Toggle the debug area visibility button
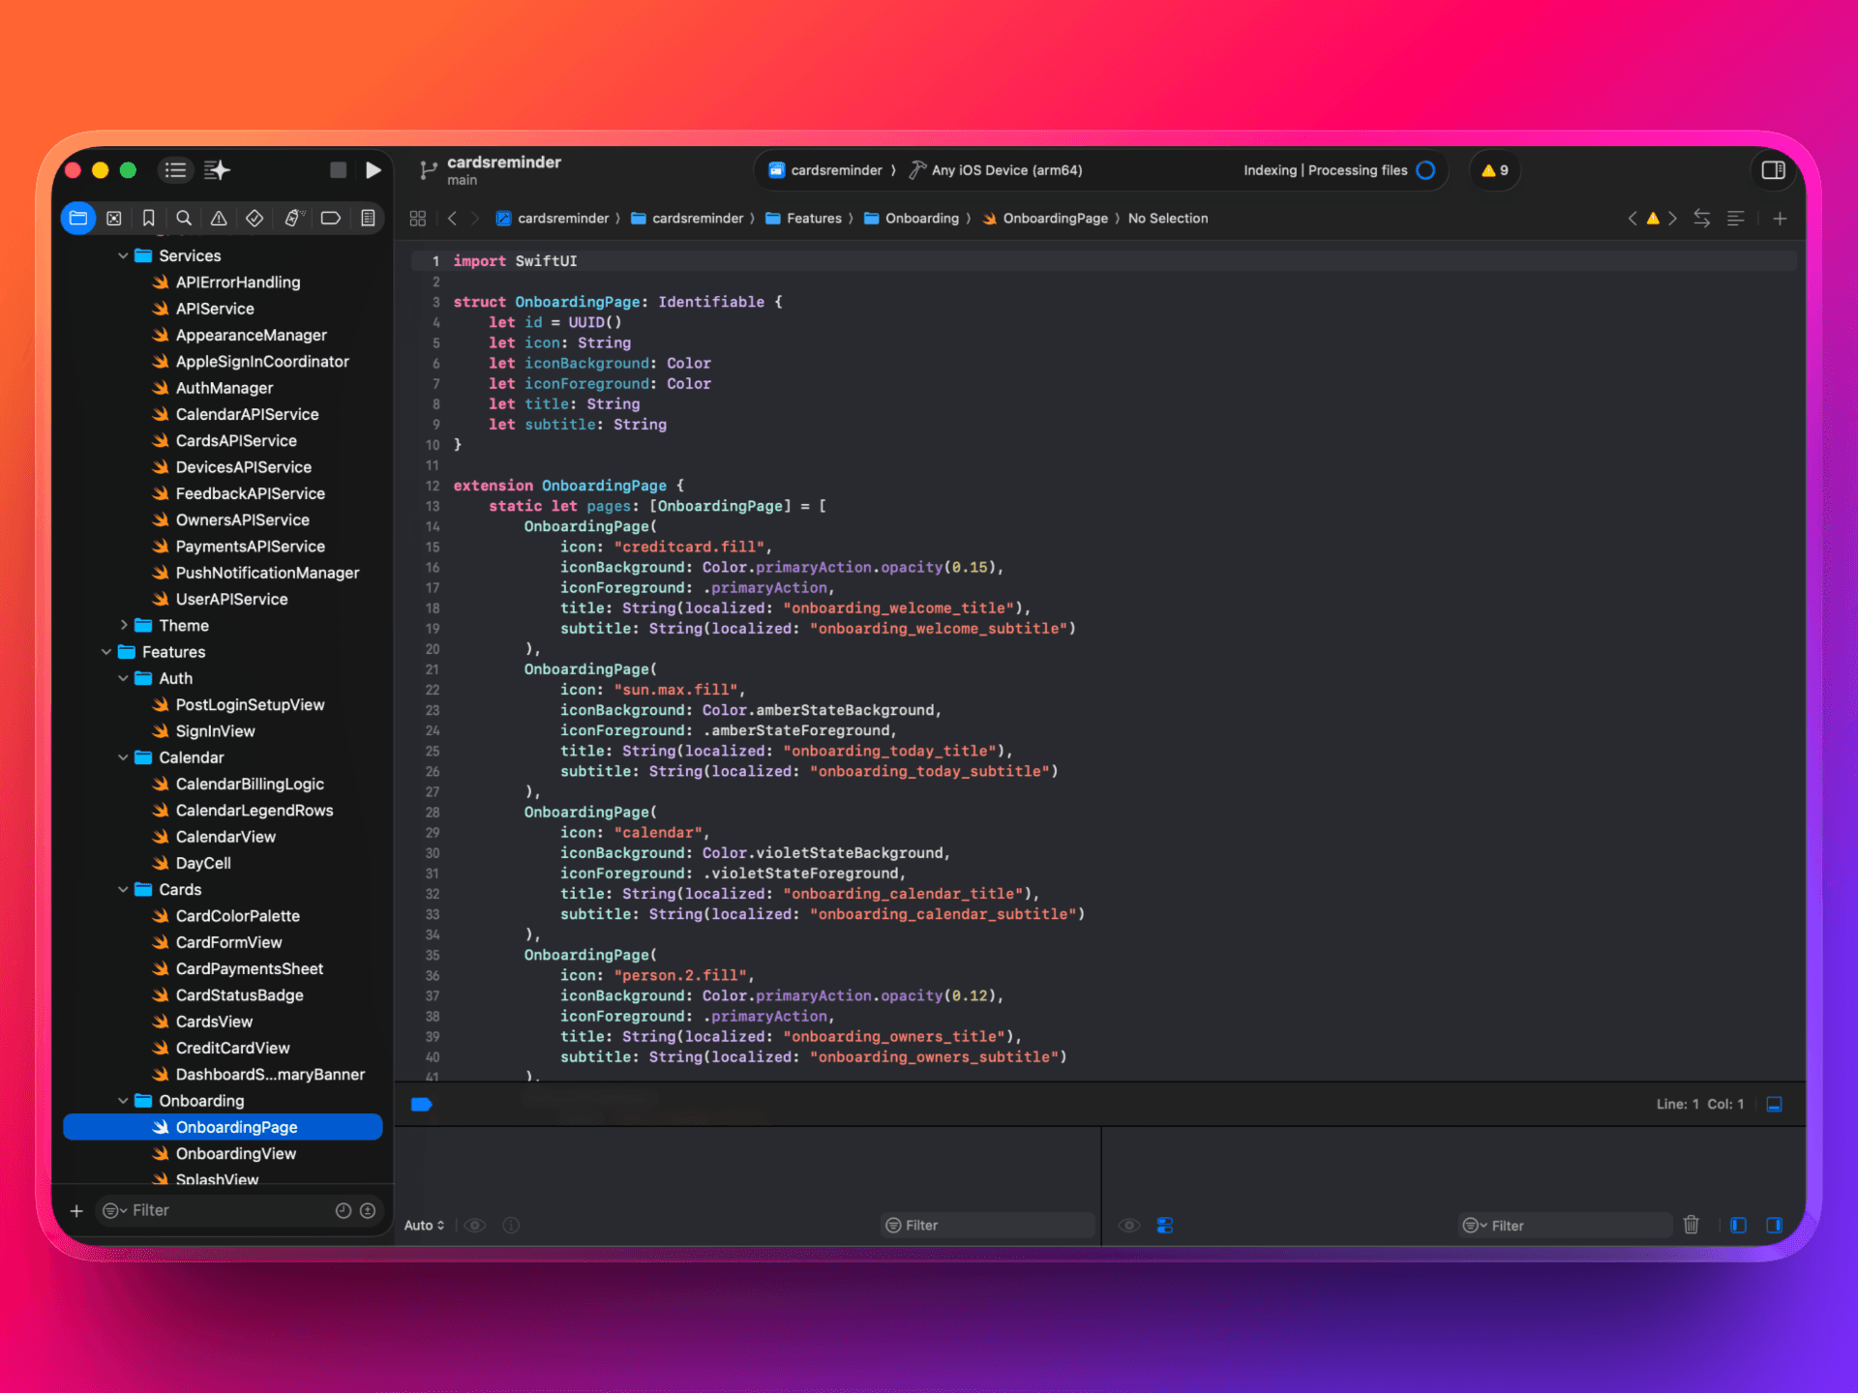 coord(1775,1104)
